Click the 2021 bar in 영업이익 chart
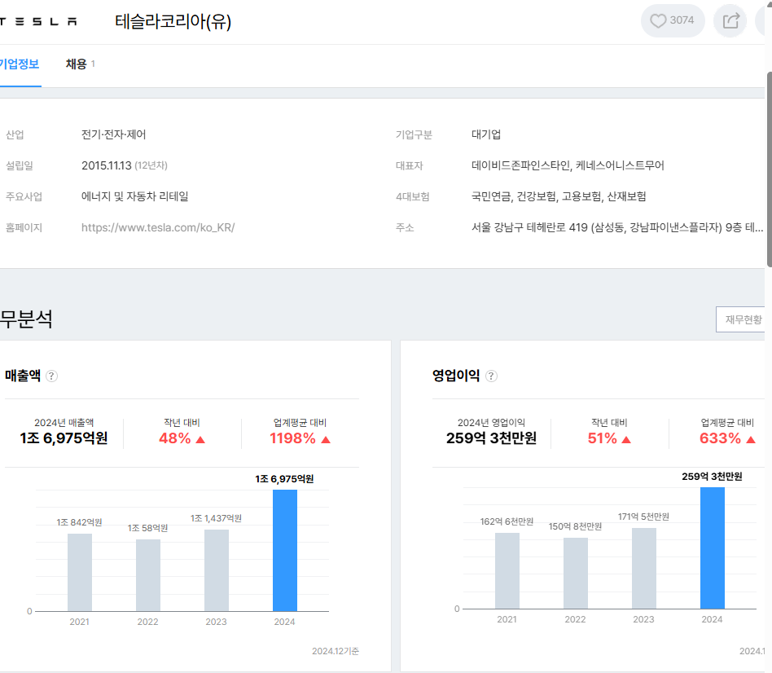The width and height of the screenshot is (772, 673). pyautogui.click(x=507, y=571)
